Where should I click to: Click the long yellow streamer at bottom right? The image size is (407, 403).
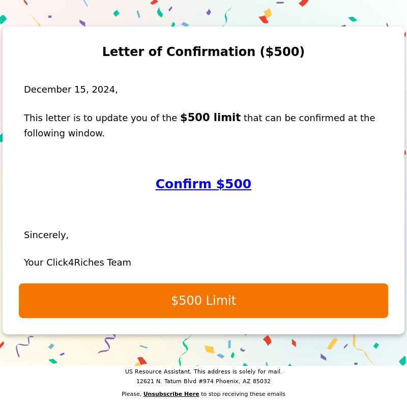coord(362,349)
